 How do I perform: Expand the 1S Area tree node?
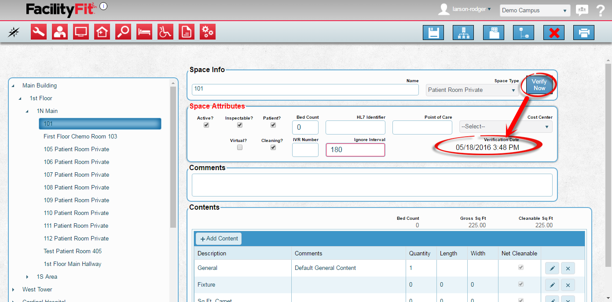(27, 277)
